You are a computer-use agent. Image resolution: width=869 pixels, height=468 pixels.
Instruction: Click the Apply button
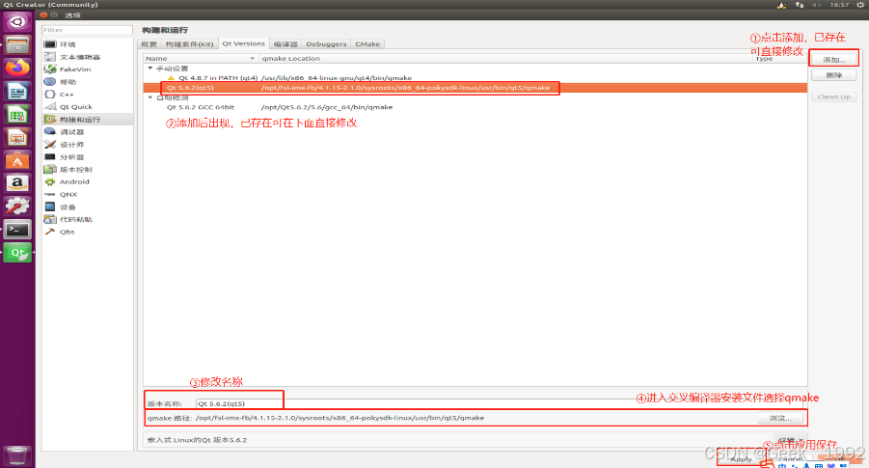[x=741, y=459]
